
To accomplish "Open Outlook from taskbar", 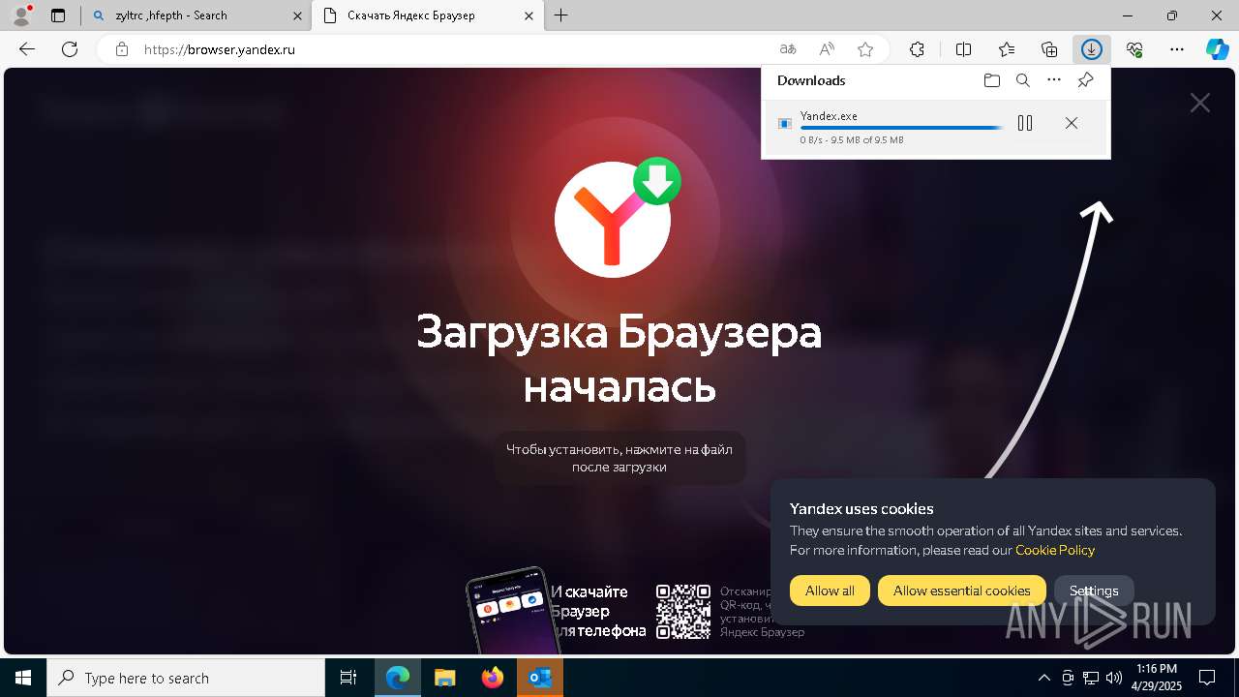I will click(540, 678).
